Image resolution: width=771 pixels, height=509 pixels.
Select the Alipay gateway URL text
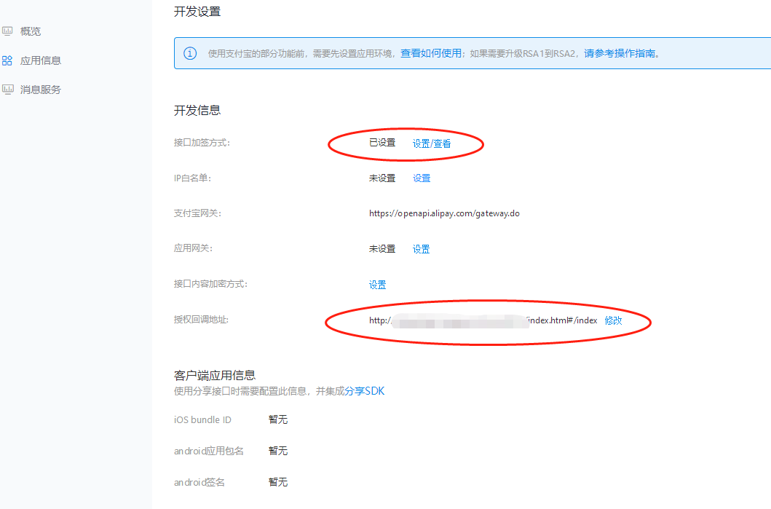(445, 213)
